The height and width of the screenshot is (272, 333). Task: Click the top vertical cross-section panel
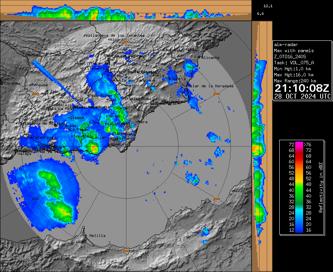coord(126,10)
